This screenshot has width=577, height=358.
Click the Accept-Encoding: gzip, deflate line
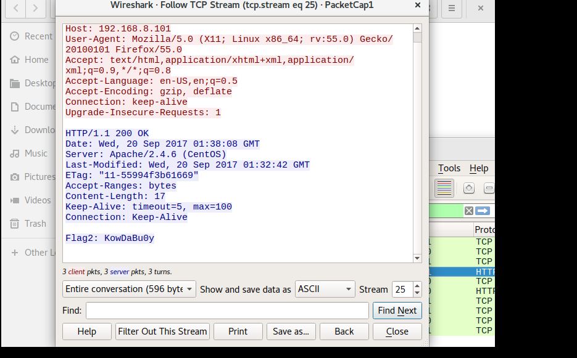pos(149,92)
